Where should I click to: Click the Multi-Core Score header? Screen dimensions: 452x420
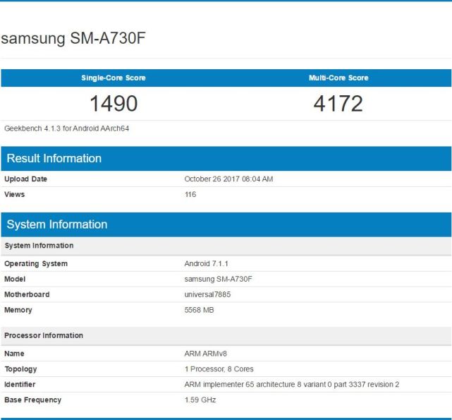point(338,78)
